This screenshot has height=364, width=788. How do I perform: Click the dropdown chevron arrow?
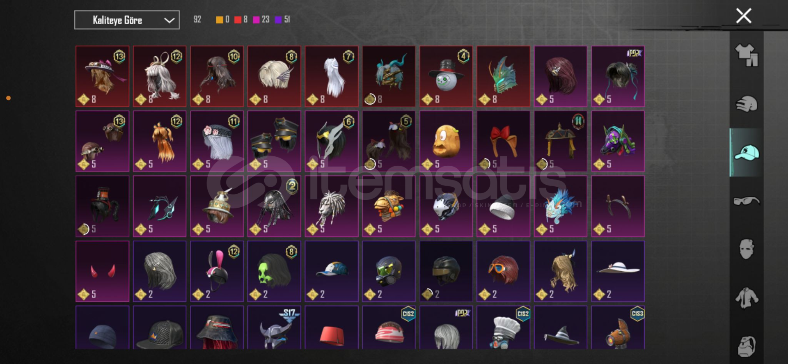[169, 20]
